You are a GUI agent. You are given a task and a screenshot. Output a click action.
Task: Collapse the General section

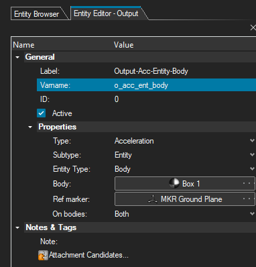point(17,57)
